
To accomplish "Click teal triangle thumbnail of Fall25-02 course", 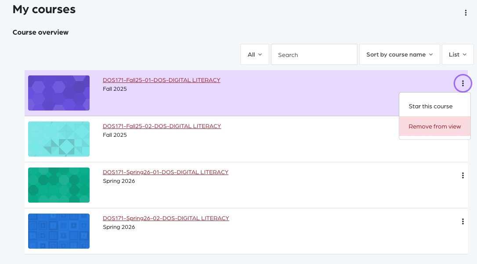I will coord(59,139).
